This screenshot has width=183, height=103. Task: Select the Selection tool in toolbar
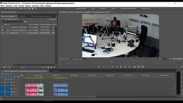click(2, 9)
